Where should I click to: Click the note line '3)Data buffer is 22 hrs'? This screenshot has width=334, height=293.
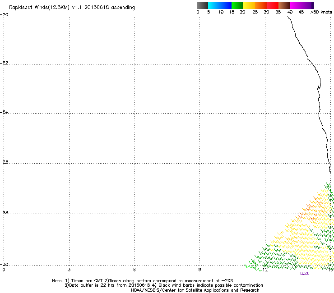point(163,285)
